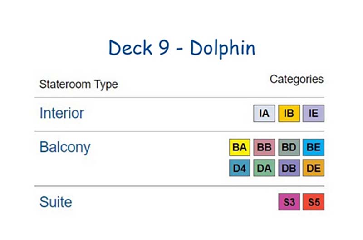Click the Stateroom Type column header
Viewport: 363px width, 240px height.
coord(78,84)
